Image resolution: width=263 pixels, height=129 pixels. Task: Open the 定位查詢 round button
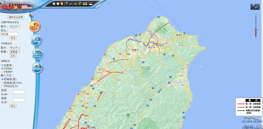(x=34, y=26)
